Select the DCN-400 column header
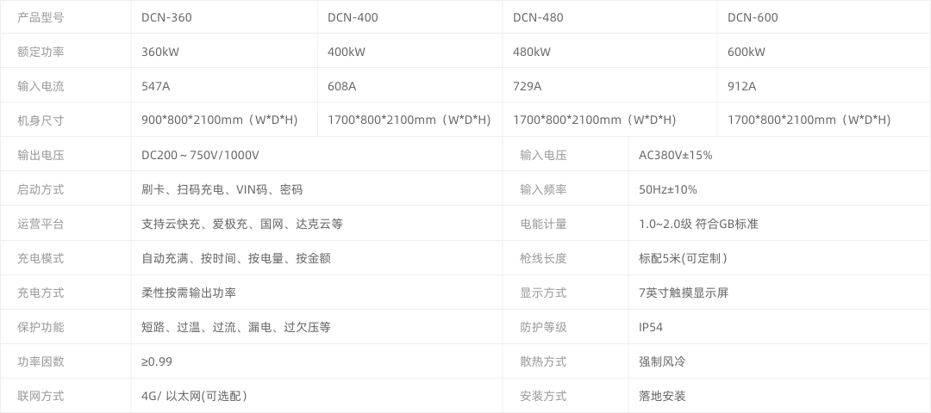This screenshot has height=413, width=931. click(x=353, y=17)
